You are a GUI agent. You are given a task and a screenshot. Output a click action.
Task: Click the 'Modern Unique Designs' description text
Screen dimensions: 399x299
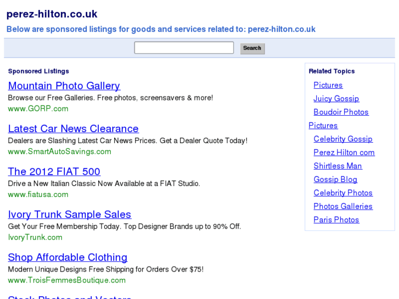[x=106, y=269]
